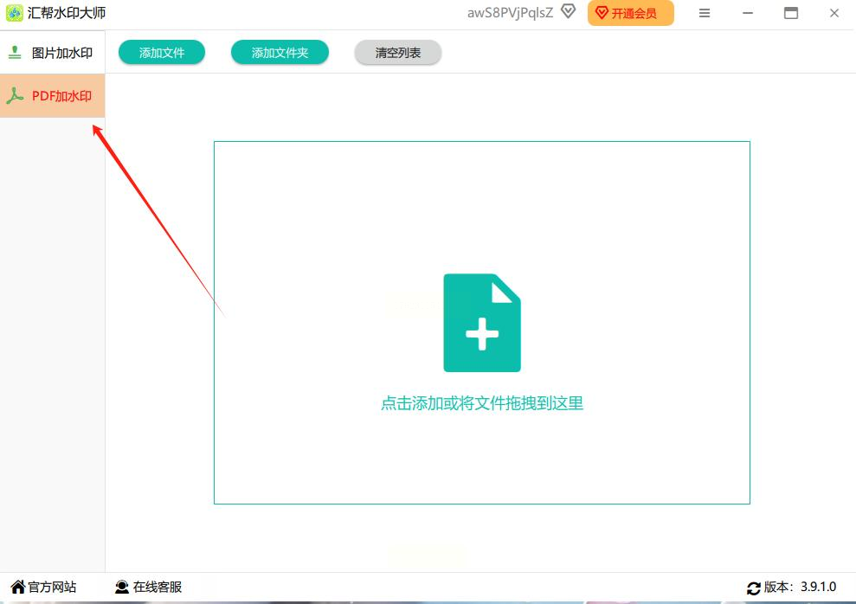Minimize the window
The width and height of the screenshot is (856, 604).
tap(748, 13)
